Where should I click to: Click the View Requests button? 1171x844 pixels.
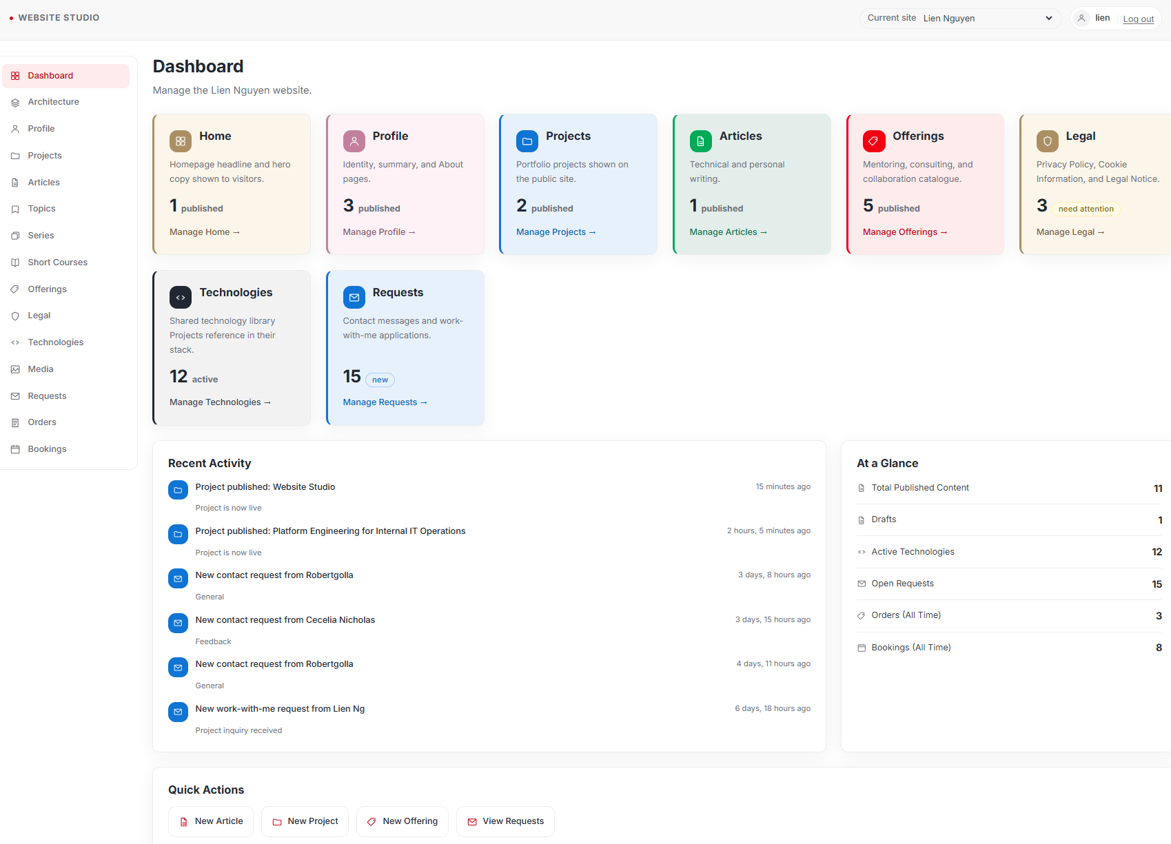pyautogui.click(x=505, y=821)
